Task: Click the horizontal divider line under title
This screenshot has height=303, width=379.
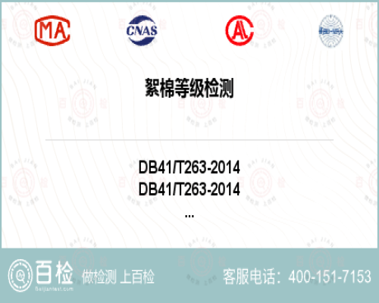Action: coord(189,139)
